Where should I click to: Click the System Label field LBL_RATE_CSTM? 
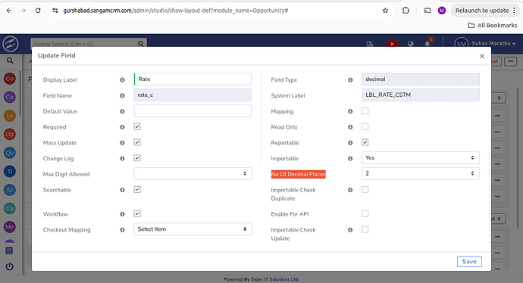pyautogui.click(x=420, y=95)
